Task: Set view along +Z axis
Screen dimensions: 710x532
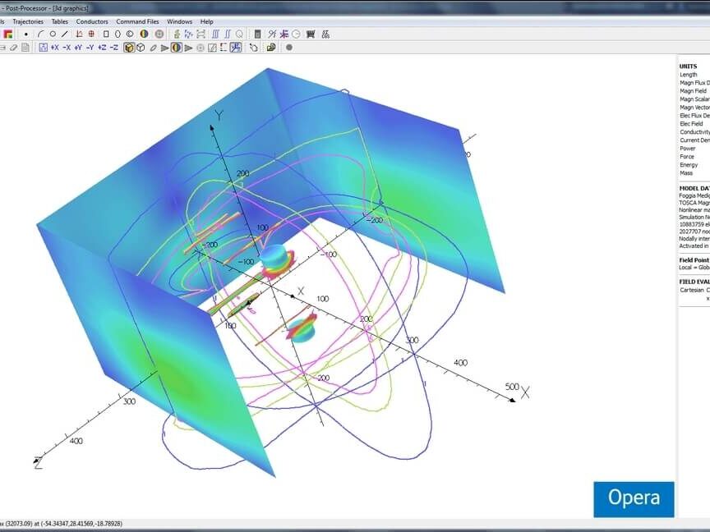Action: (102, 48)
